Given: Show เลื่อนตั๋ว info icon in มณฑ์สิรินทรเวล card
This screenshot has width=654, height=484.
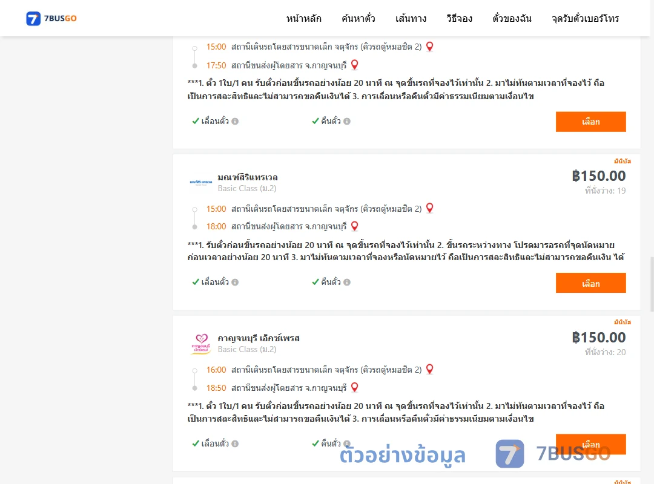Looking at the screenshot, I should (x=235, y=282).
